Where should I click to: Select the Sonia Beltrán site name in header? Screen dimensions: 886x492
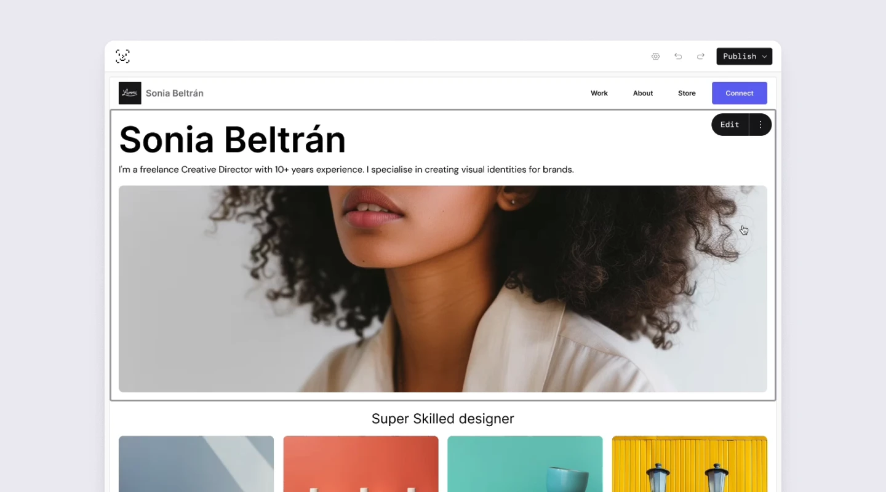[175, 93]
